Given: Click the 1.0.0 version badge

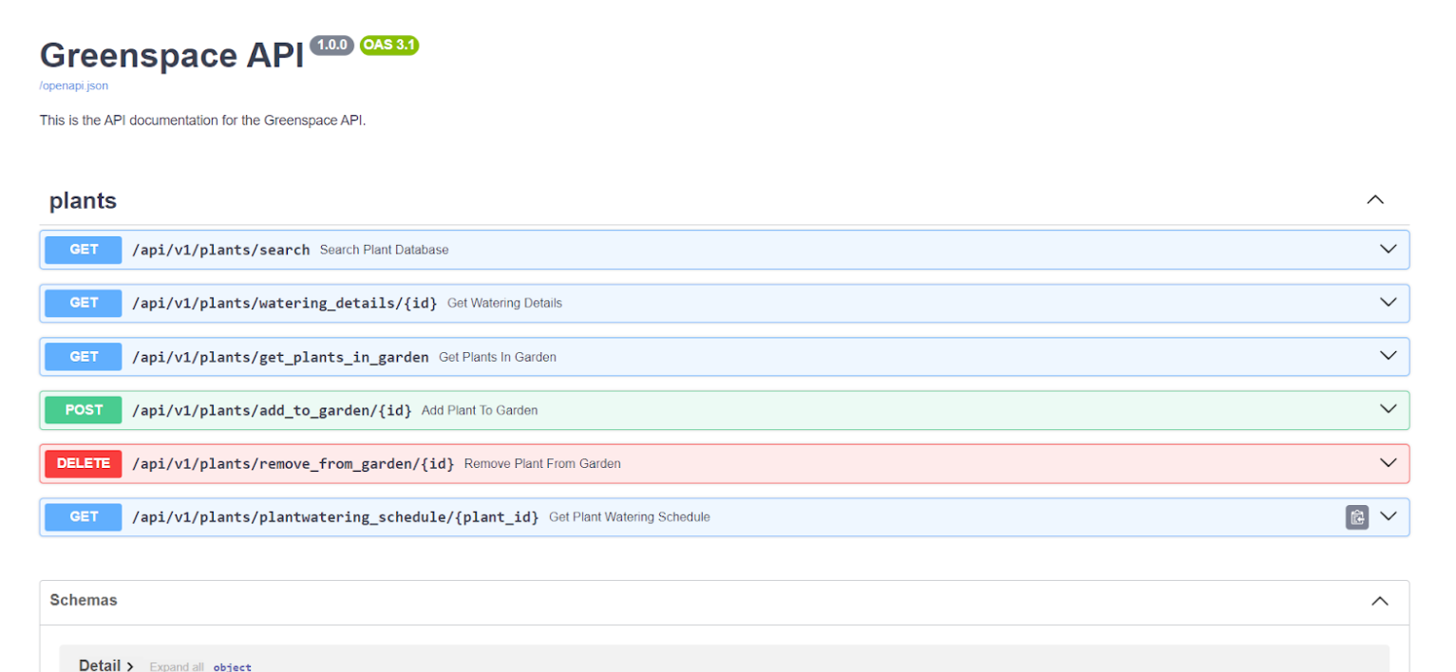Looking at the screenshot, I should click(x=331, y=45).
